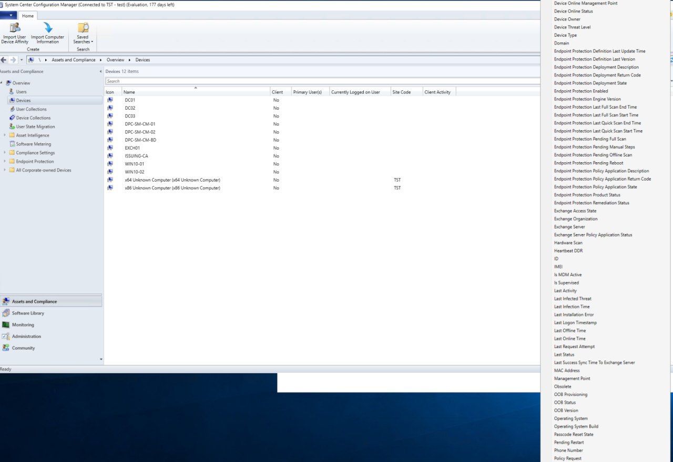Switch to Assets and Compliance workspace

pos(51,301)
